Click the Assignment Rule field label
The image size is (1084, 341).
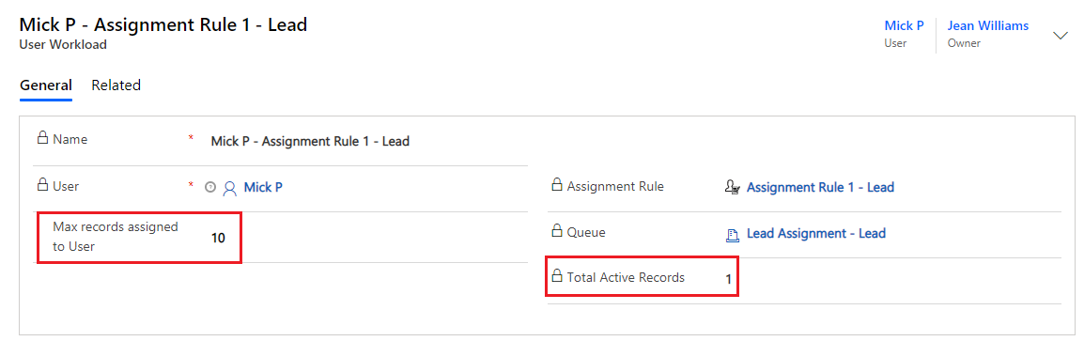point(615,186)
